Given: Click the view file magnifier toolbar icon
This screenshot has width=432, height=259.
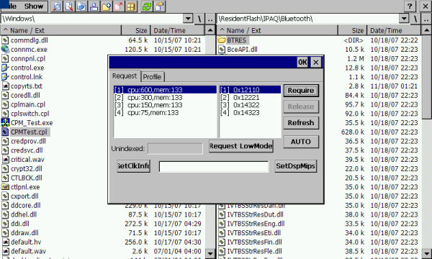Looking at the screenshot, I should point(56,6).
